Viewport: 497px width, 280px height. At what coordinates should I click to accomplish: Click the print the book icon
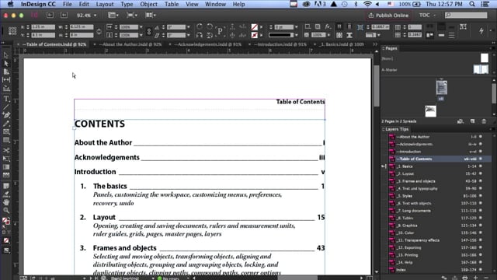click(464, 278)
